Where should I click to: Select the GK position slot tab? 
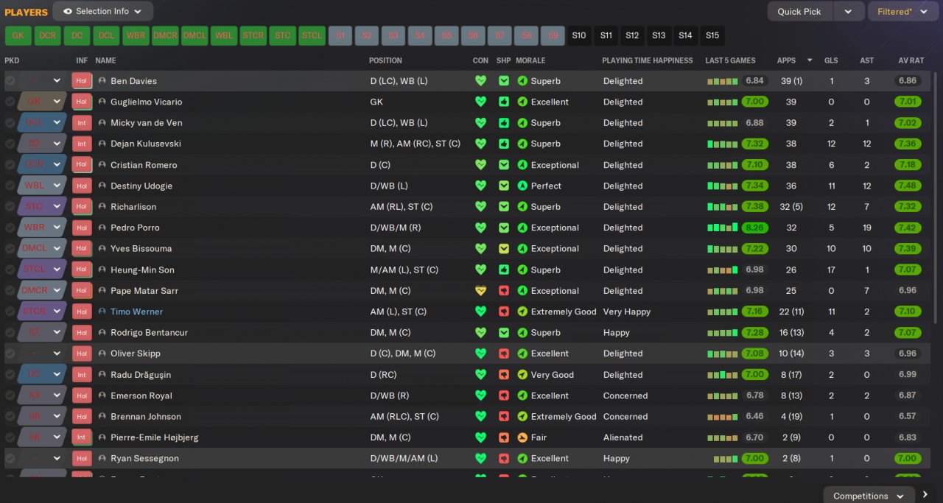pos(18,35)
